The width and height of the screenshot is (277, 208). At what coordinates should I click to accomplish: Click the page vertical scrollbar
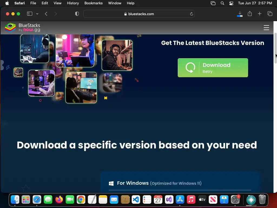pyautogui.click(x=275, y=48)
